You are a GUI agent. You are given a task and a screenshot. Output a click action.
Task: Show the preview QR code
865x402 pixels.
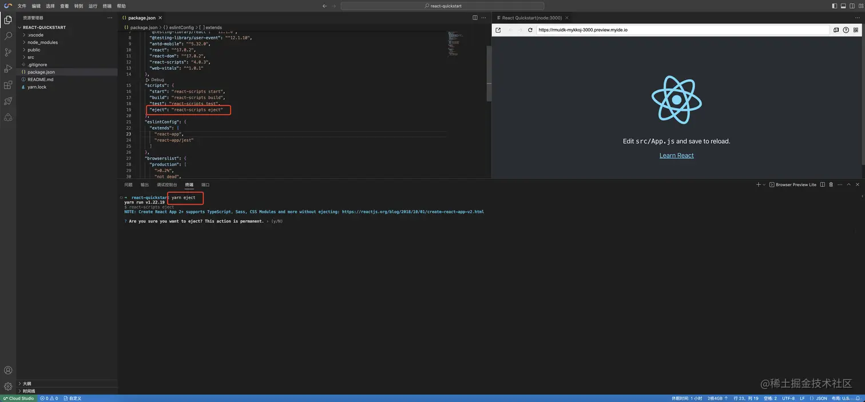coord(856,30)
